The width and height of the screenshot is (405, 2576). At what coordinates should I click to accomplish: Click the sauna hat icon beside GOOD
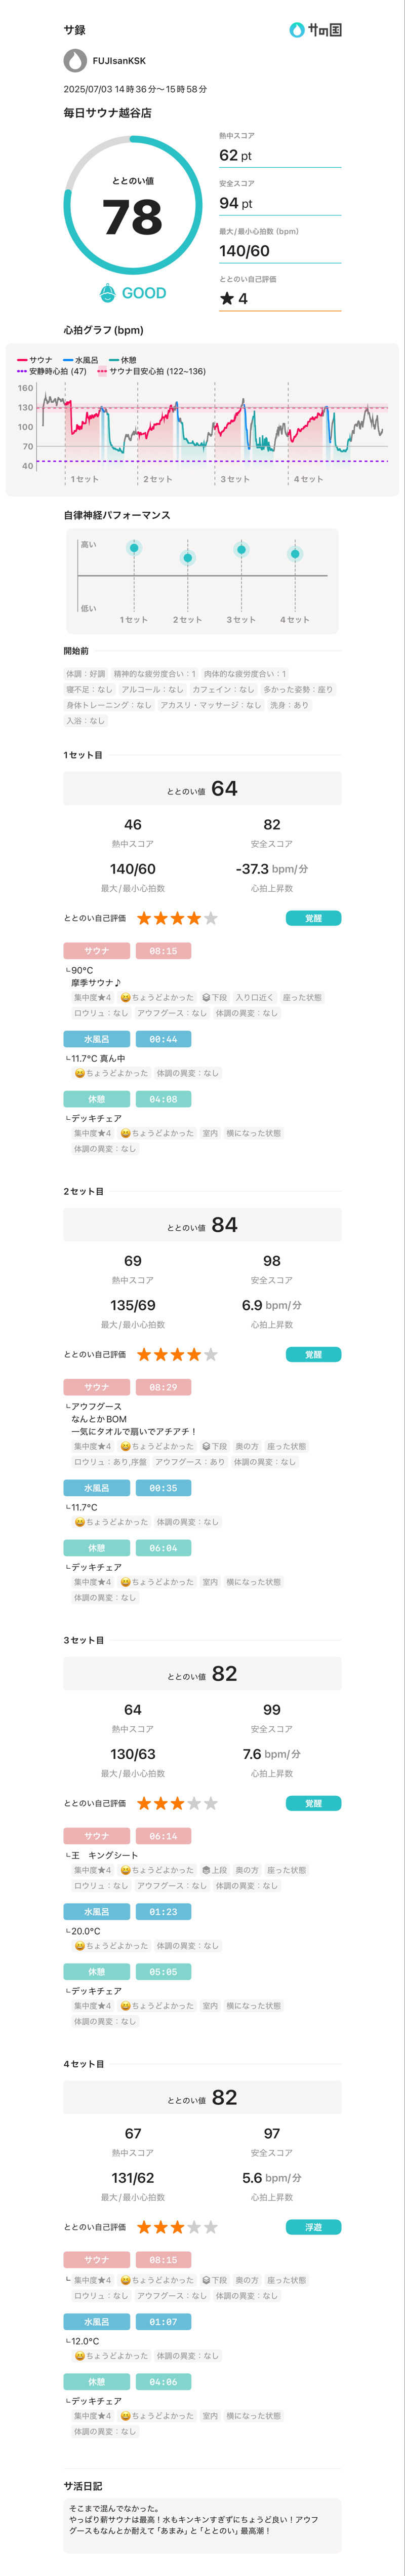pyautogui.click(x=108, y=293)
